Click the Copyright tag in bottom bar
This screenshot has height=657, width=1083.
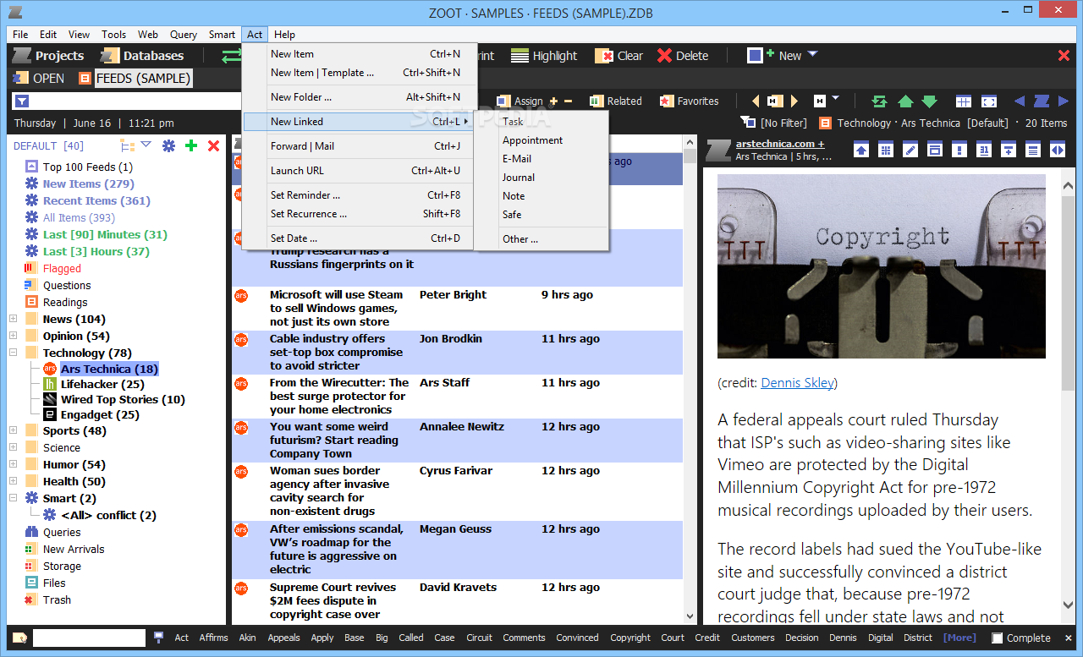630,638
